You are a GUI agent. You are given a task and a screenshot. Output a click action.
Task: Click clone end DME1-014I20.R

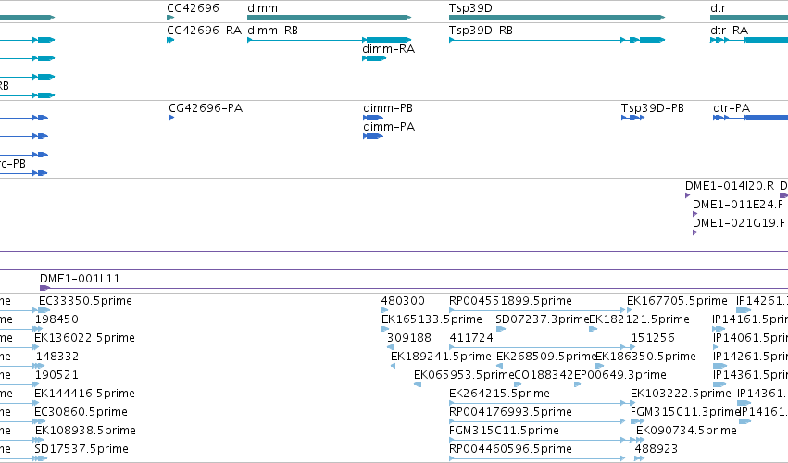[730, 186]
